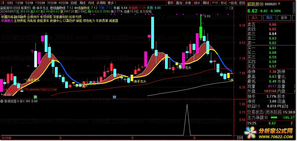This screenshot has width=297, height=141.
Task: Click the 现量 value 8117
Action: [272, 86]
